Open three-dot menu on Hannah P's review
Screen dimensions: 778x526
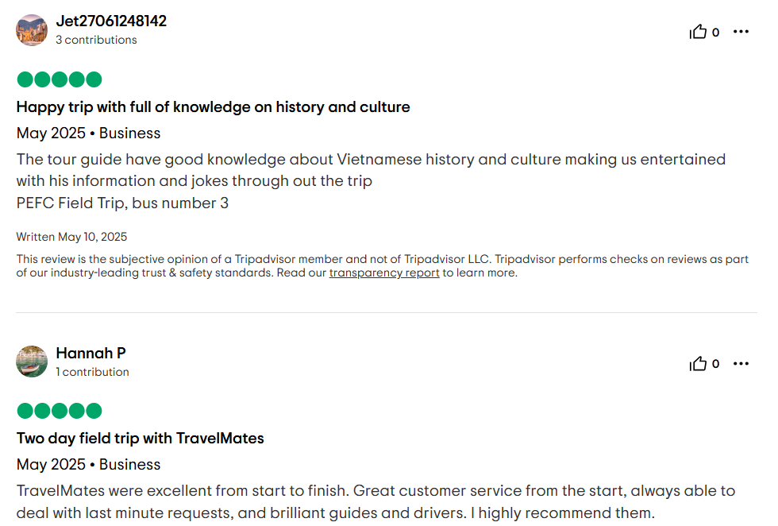point(741,364)
